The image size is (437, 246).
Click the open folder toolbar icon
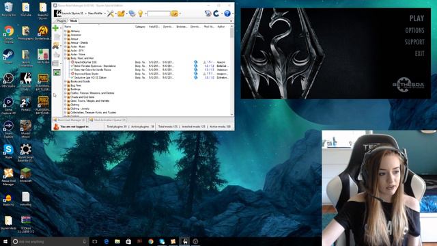click(x=121, y=14)
